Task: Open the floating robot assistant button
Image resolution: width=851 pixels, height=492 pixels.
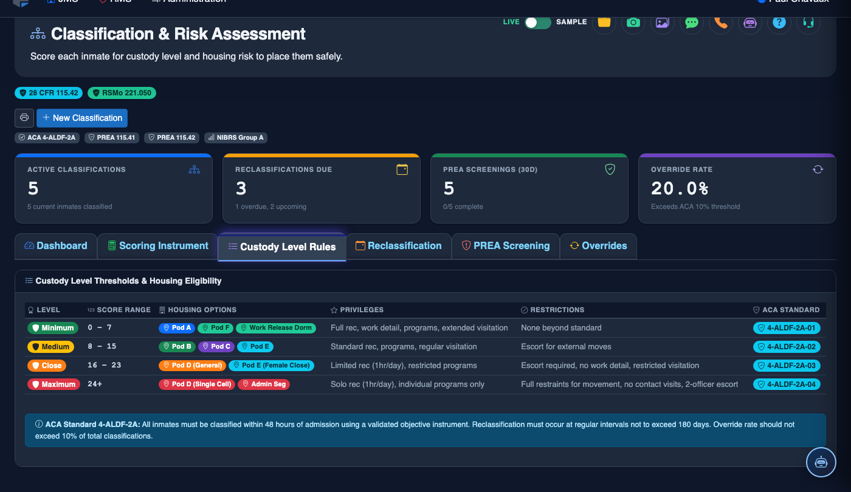Action: click(x=821, y=462)
